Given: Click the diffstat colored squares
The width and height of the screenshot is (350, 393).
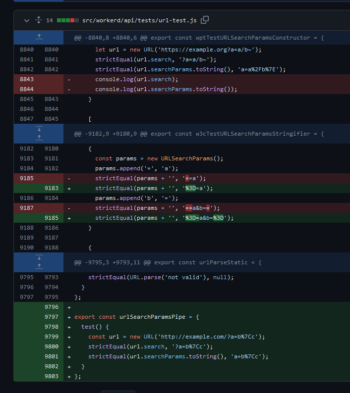Looking at the screenshot, I should pos(68,20).
